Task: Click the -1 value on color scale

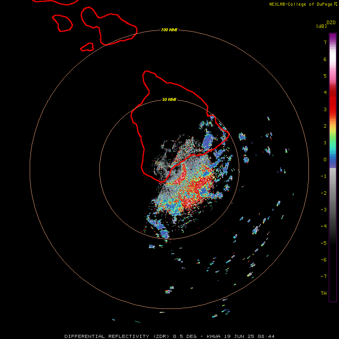Action: tap(324, 176)
